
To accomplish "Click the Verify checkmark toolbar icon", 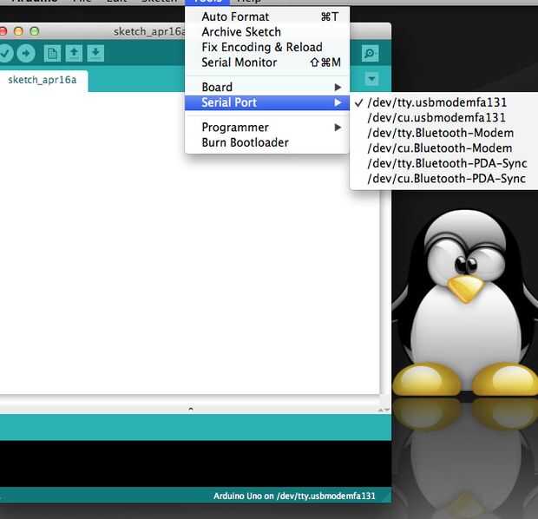I will 4,53.
